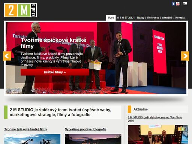Go to the Kontakt page
This screenshot has width=192, height=144.
[x=180, y=18]
